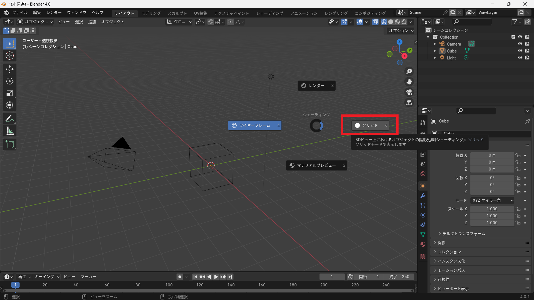Expand the Camera item in the outliner

435,44
